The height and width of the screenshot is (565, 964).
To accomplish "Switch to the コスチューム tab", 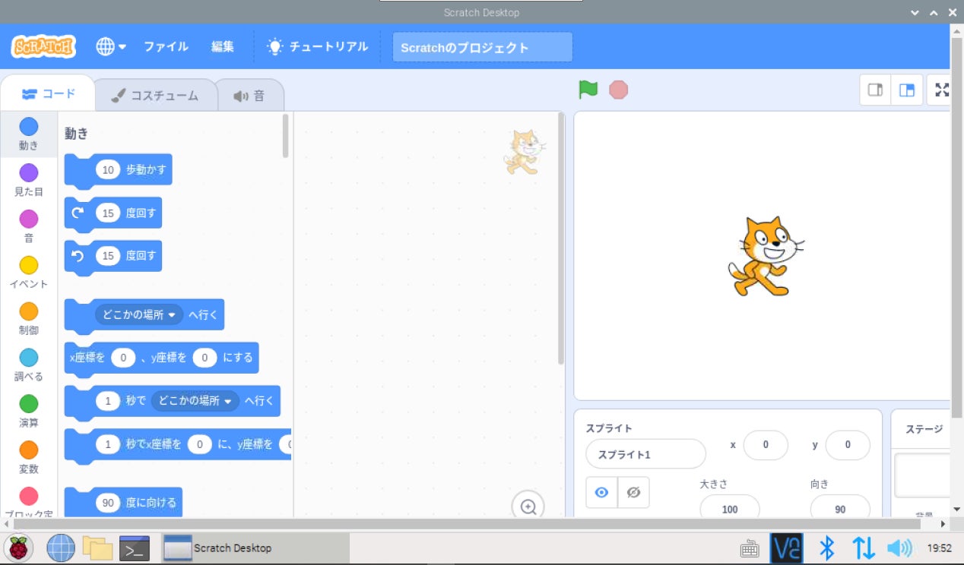I will click(156, 93).
